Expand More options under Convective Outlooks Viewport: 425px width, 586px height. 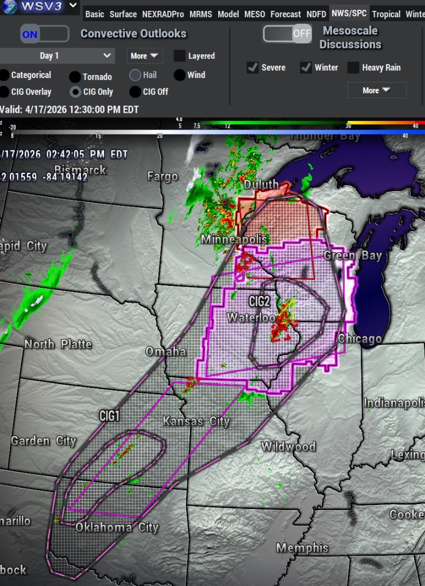click(144, 56)
